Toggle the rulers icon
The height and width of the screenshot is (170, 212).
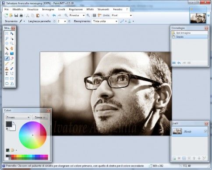[99, 15]
